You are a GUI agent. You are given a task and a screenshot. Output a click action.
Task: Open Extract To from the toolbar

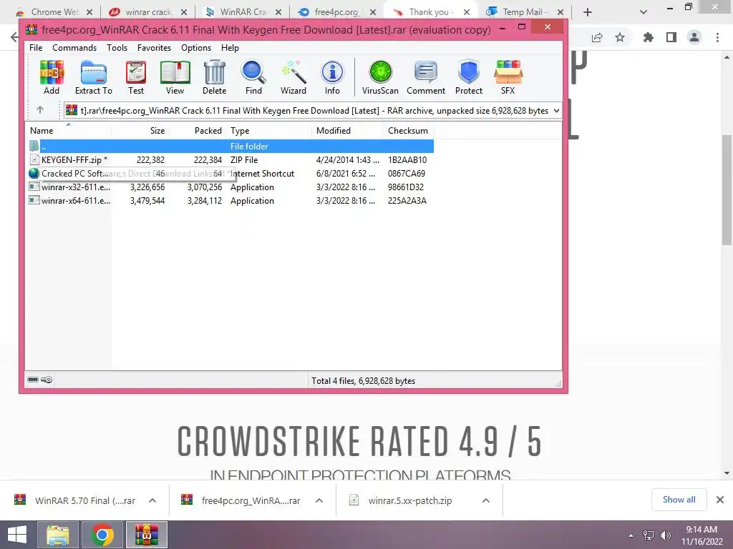[x=94, y=77]
